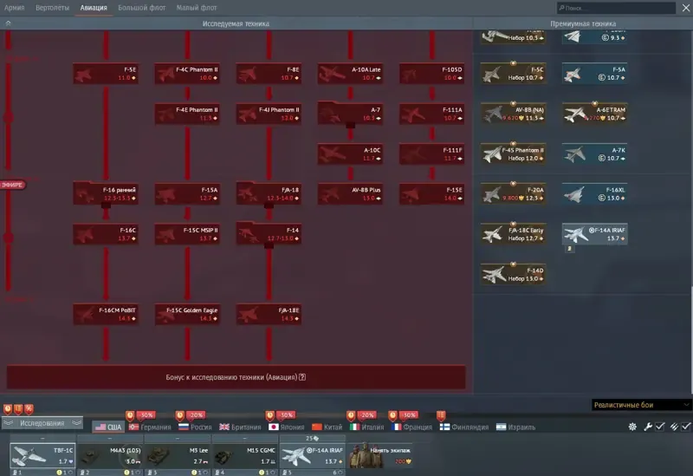693x476 pixels.
Task: Click the -30% discount badge above Япония
Action: [287, 415]
